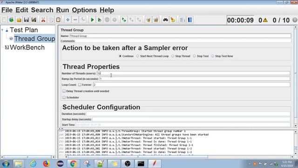The width and height of the screenshot is (298, 168).
Task: Click the Collapse All minus icon
Action: pyautogui.click(x=75, y=20)
